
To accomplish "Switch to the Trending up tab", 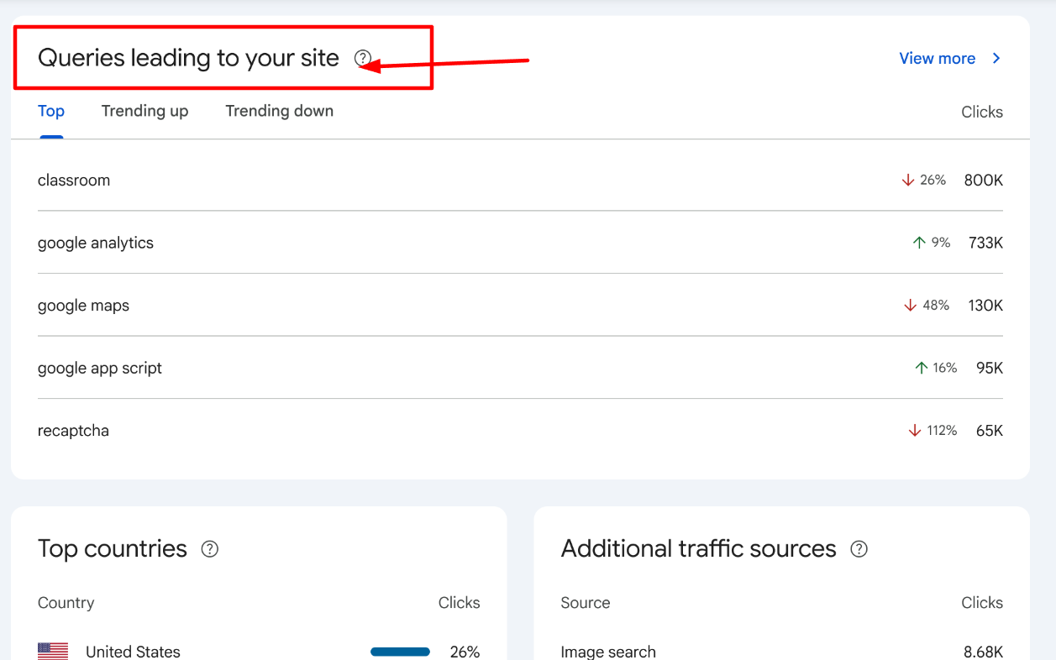I will [x=144, y=110].
